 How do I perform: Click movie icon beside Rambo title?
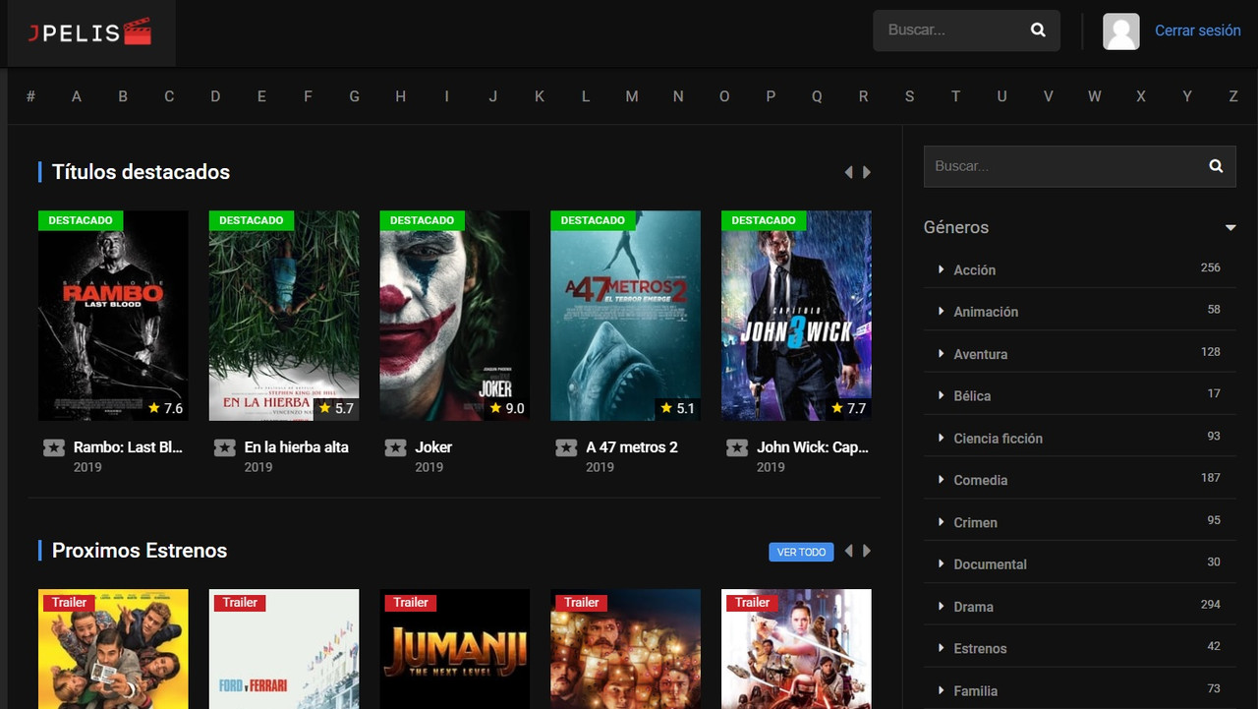coord(54,448)
